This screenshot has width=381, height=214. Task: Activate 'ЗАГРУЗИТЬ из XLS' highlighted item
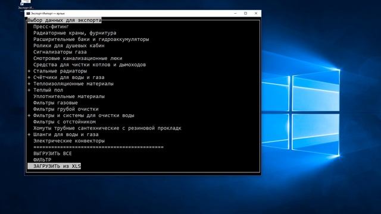coord(54,166)
